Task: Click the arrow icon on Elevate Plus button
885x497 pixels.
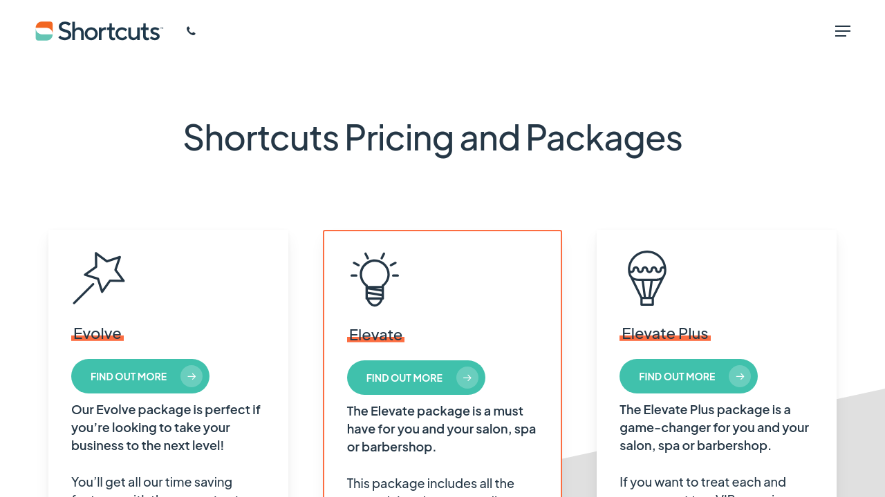Action: (x=740, y=376)
